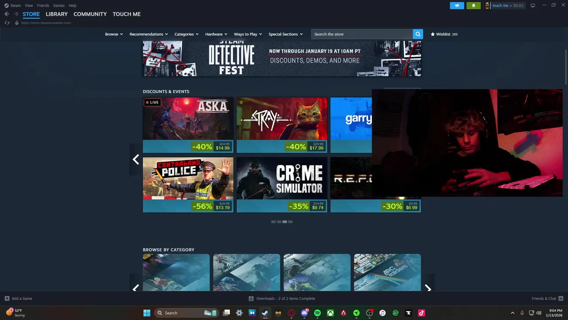Open Big Picture mode monitor icon
Viewport: 568px width, 320px height.
tap(533, 5)
